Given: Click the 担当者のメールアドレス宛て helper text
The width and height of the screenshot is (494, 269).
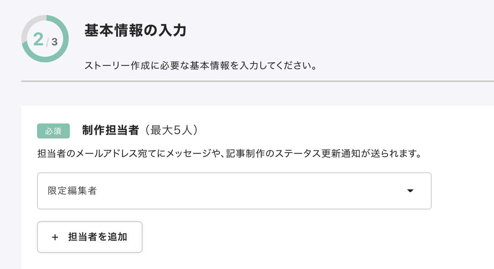Looking at the screenshot, I should tap(229, 153).
